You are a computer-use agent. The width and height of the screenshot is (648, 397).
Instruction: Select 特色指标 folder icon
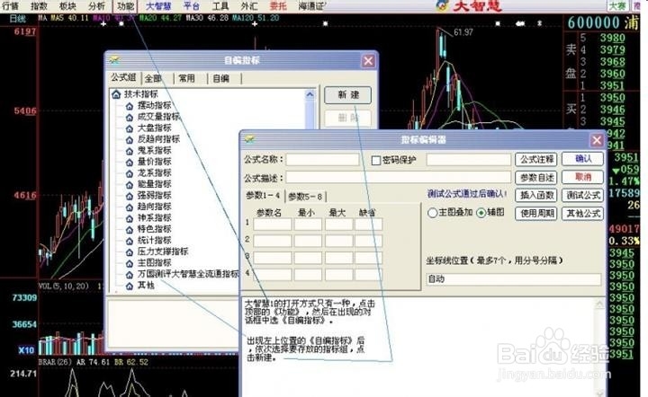130,229
